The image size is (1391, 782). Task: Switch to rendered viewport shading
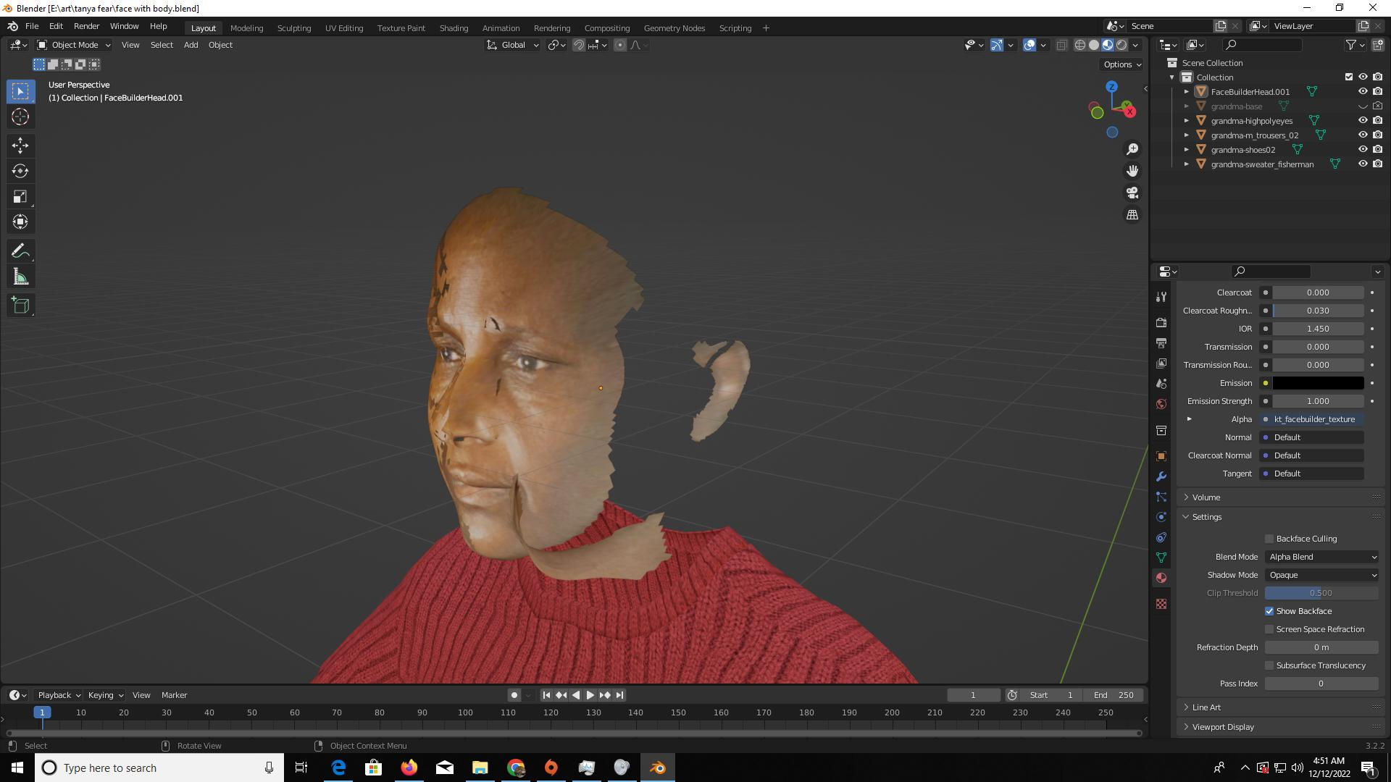coord(1121,45)
